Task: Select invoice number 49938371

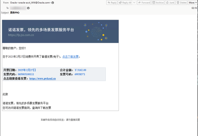Action: [80, 74]
